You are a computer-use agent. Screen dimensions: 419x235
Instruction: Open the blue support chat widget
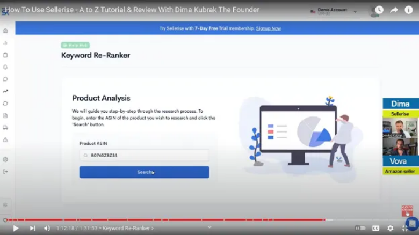pos(413,224)
